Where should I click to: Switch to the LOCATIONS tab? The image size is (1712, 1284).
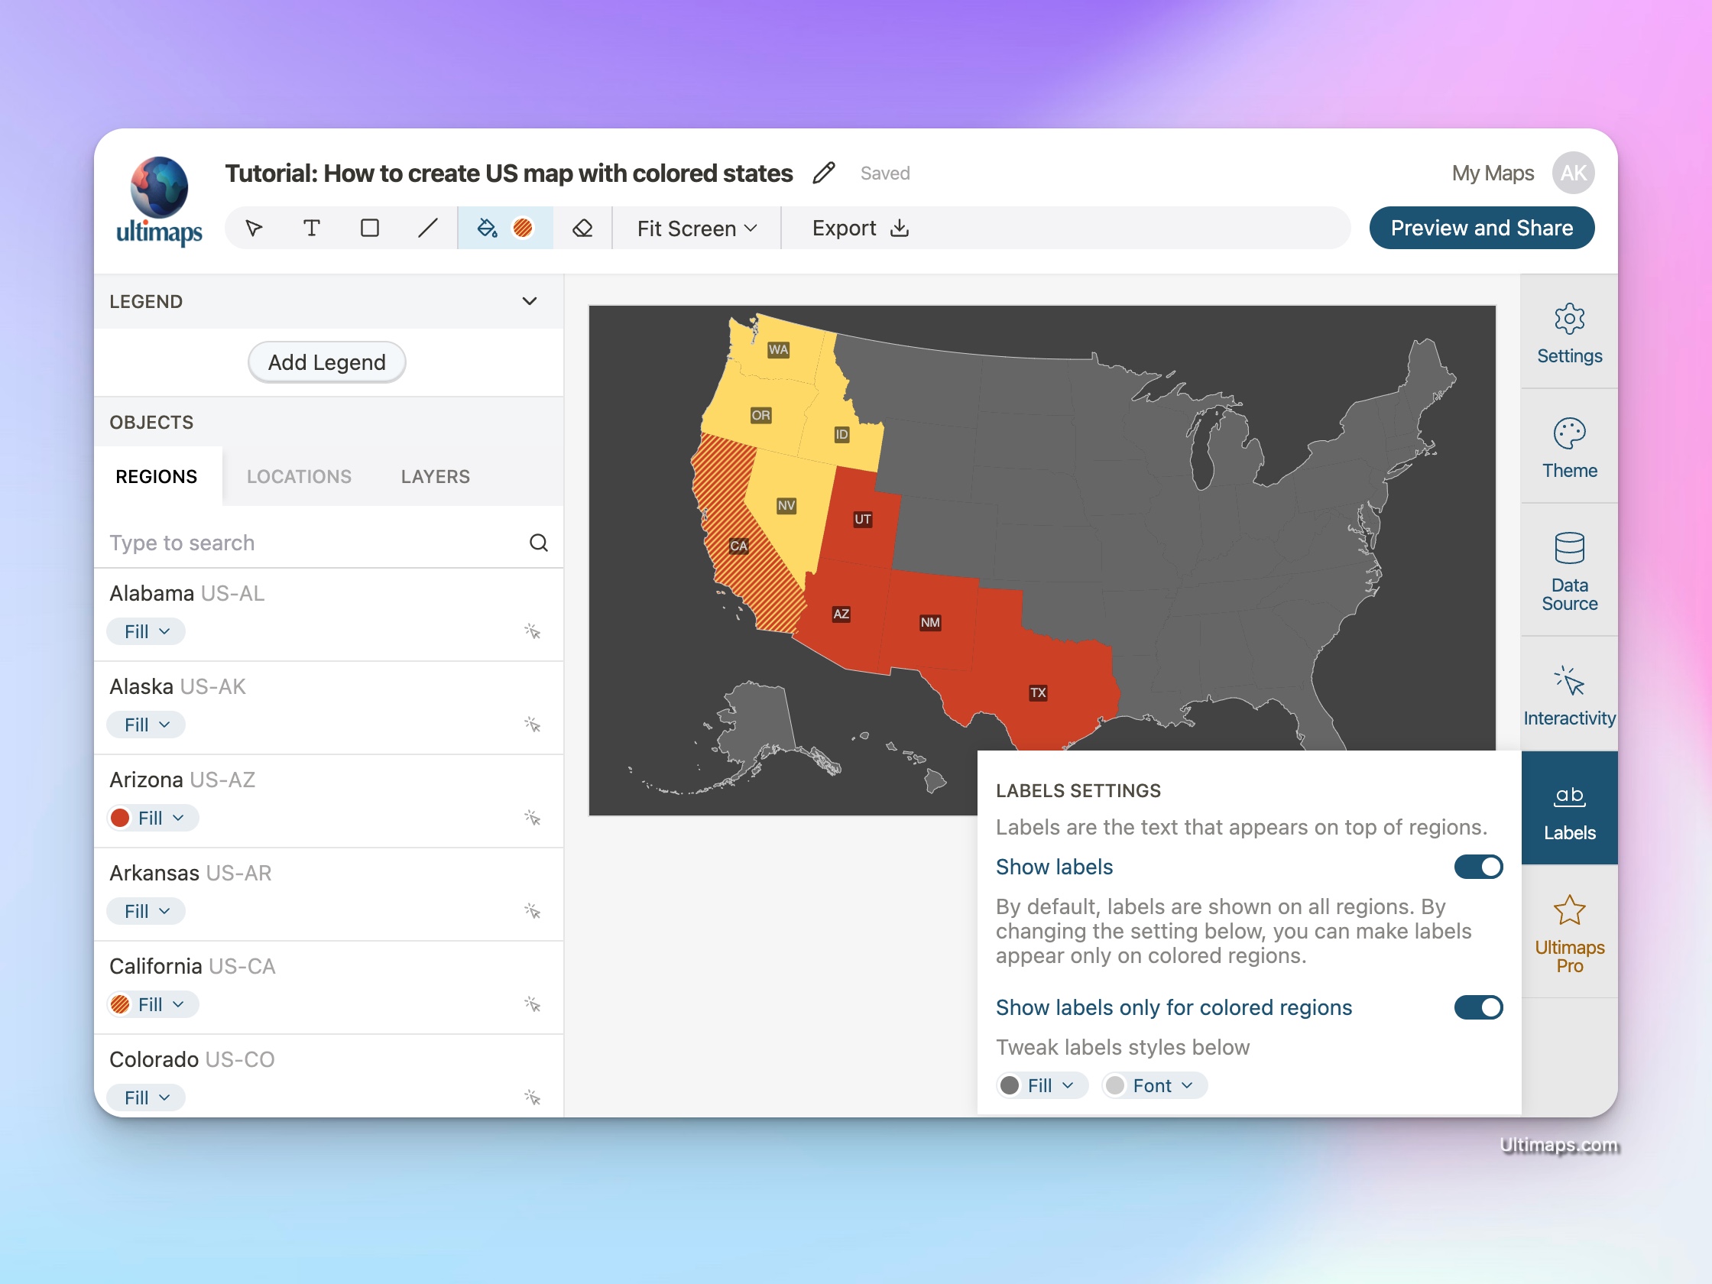[x=298, y=475]
